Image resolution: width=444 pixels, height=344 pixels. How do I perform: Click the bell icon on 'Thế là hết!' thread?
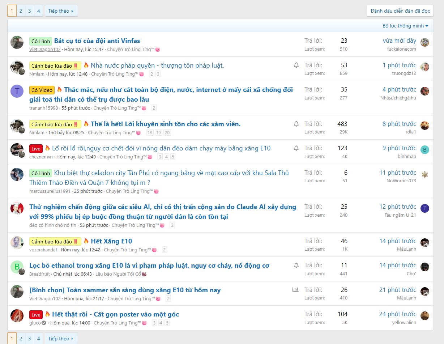[296, 124]
